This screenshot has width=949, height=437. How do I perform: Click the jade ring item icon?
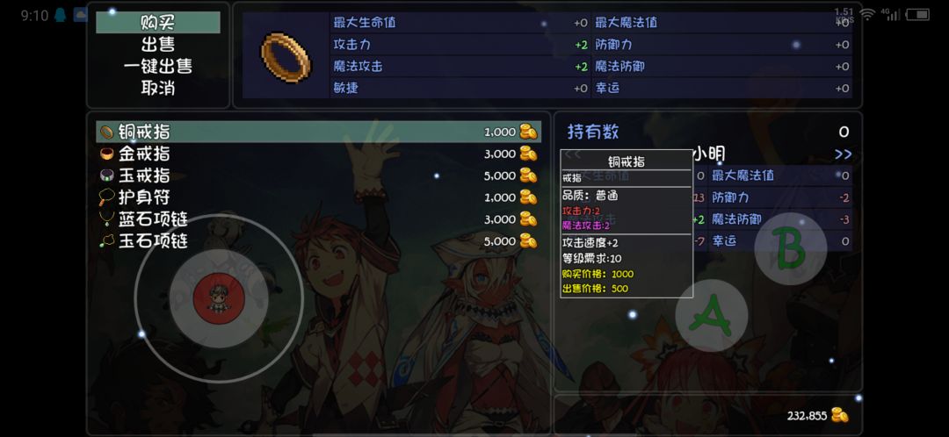(x=106, y=176)
